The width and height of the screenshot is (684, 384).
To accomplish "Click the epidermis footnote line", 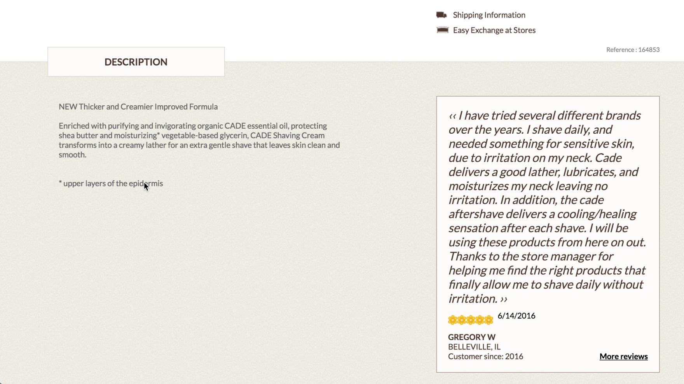I will point(111,183).
